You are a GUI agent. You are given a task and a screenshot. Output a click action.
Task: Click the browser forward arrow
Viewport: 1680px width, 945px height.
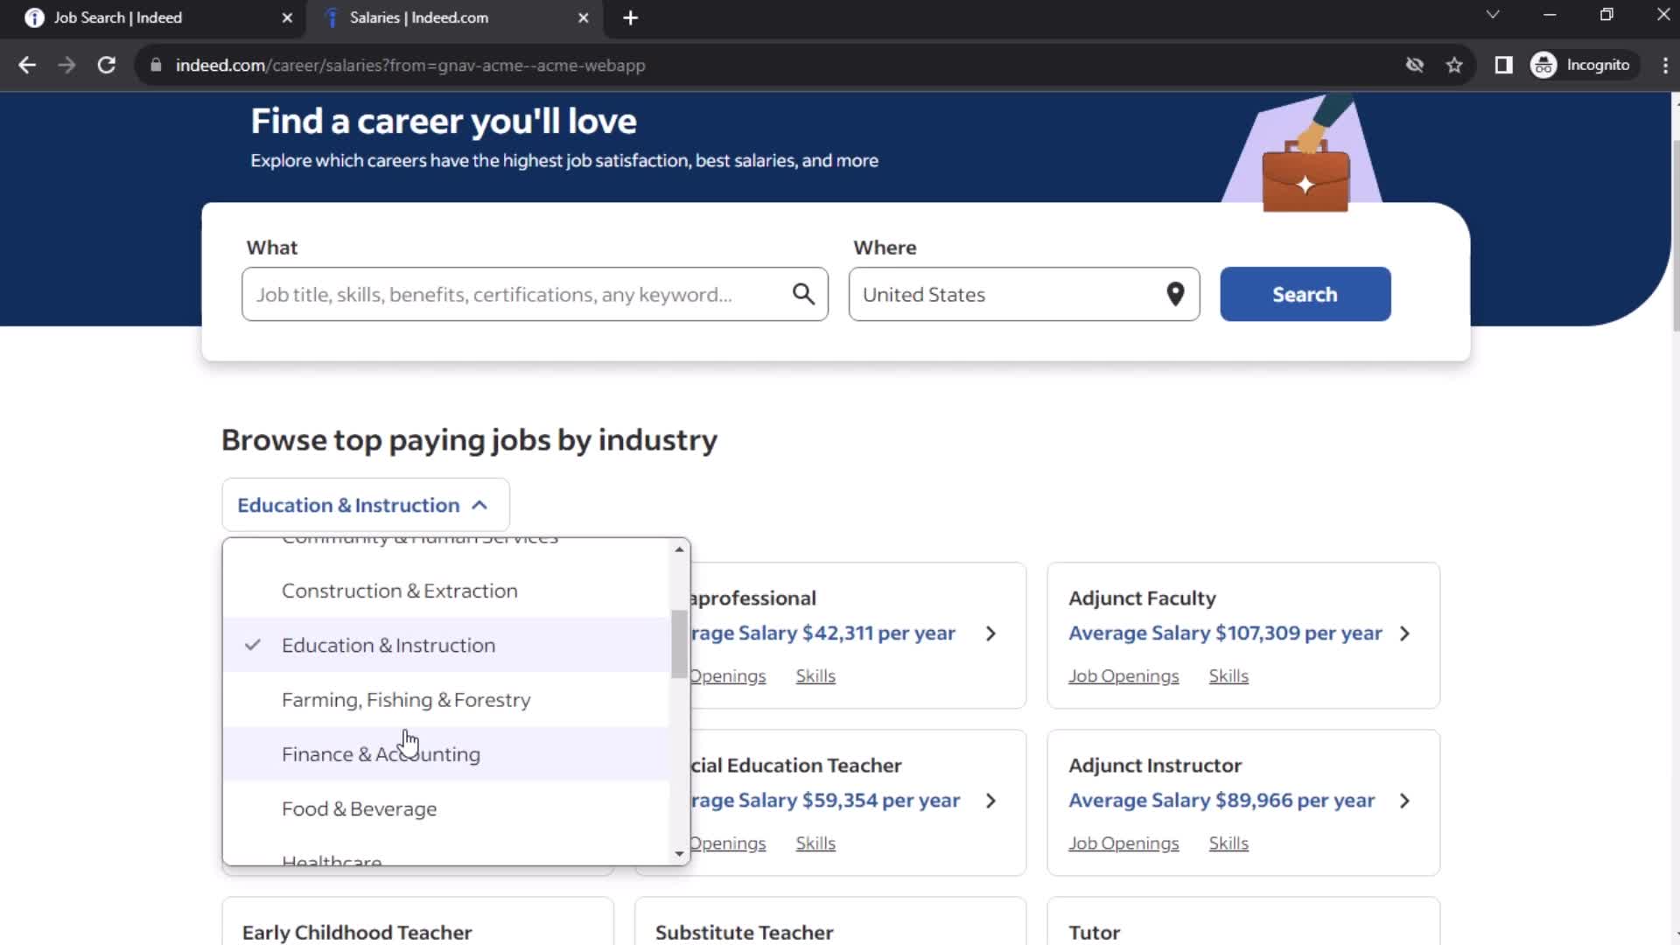(x=66, y=65)
